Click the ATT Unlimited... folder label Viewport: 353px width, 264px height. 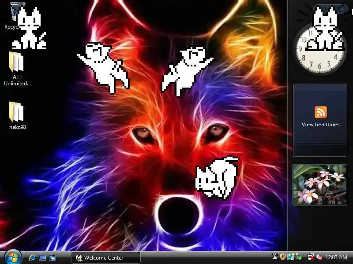18,80
